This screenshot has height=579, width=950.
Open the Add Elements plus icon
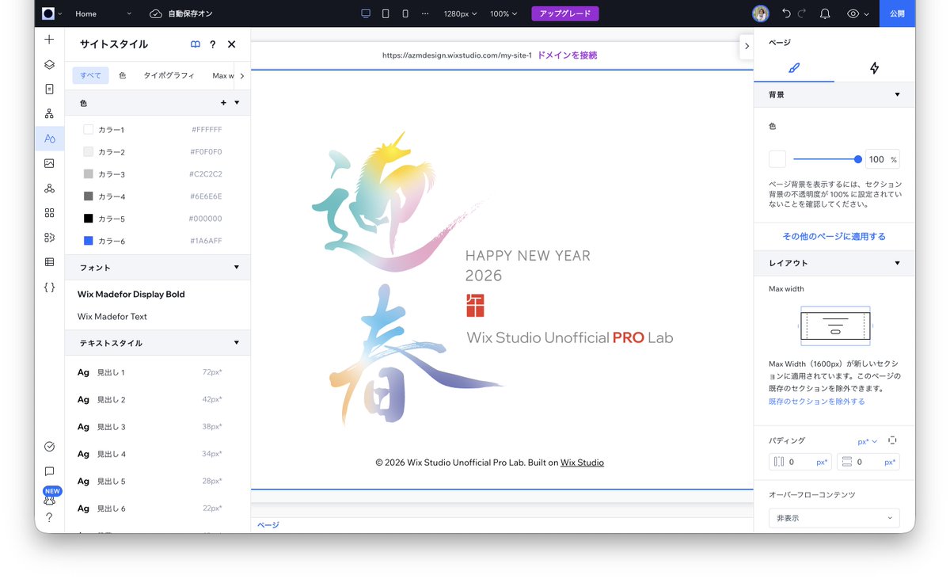click(x=49, y=40)
